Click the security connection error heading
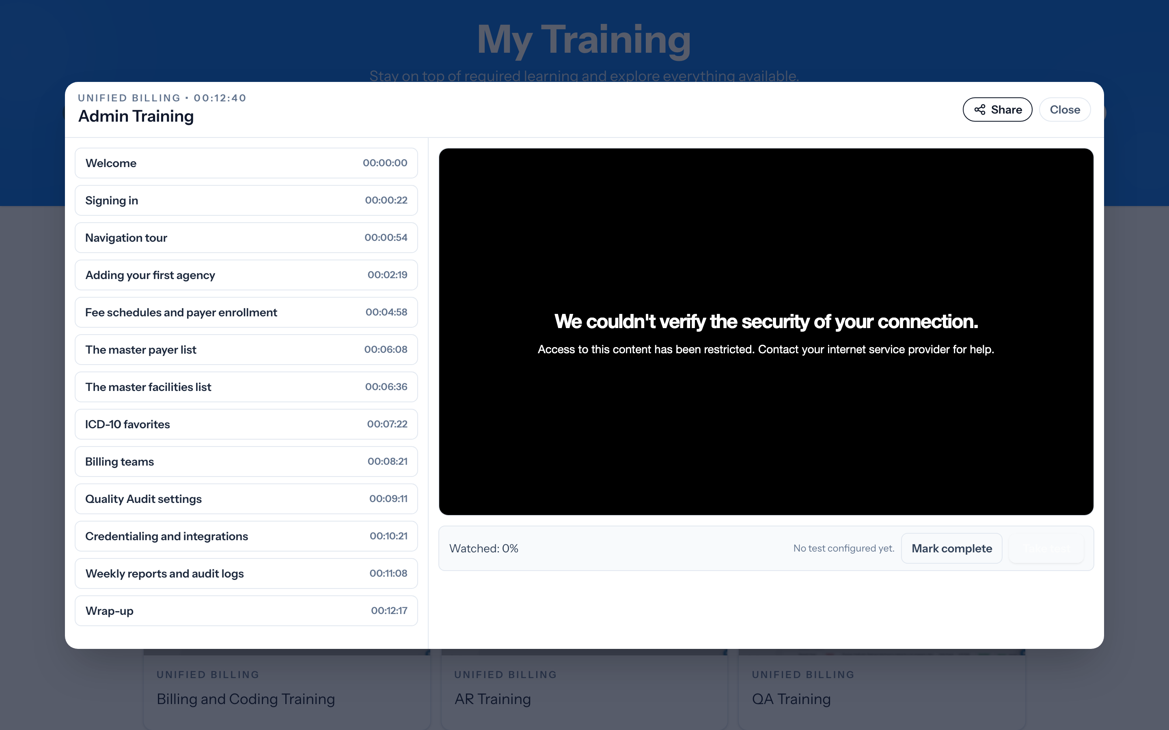Viewport: 1169px width, 730px height. point(766,322)
